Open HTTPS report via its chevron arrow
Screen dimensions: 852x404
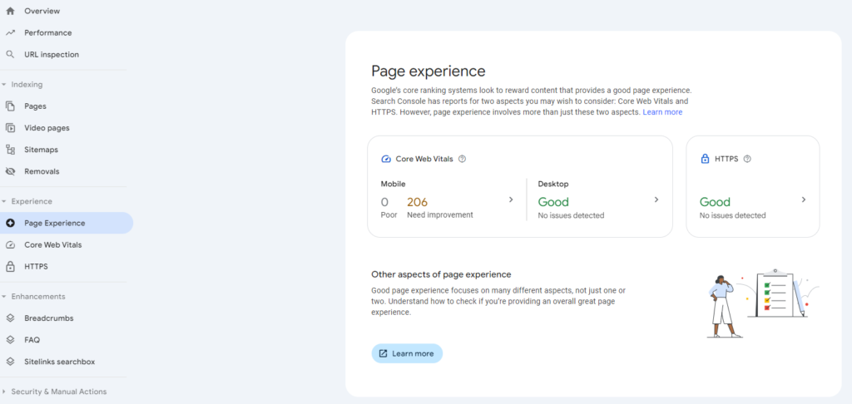(804, 200)
